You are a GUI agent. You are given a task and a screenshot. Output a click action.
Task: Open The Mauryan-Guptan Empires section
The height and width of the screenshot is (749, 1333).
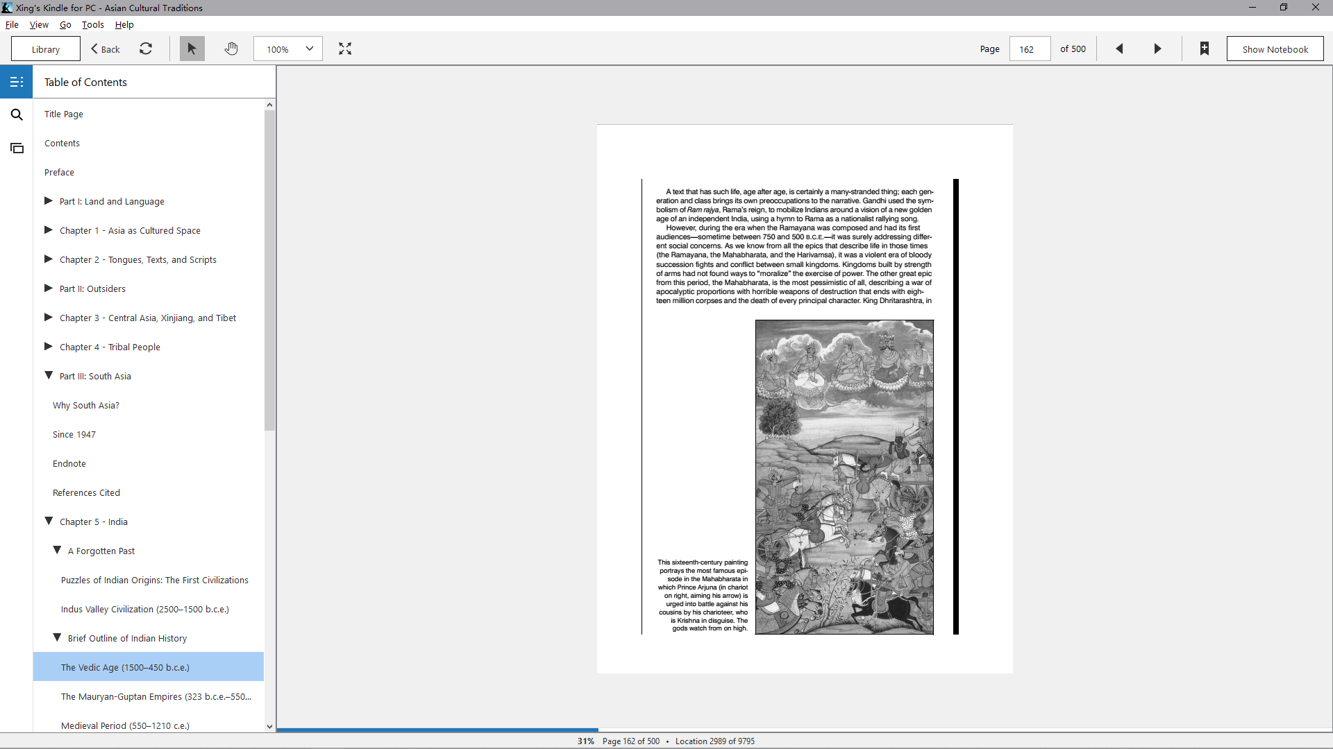156,696
